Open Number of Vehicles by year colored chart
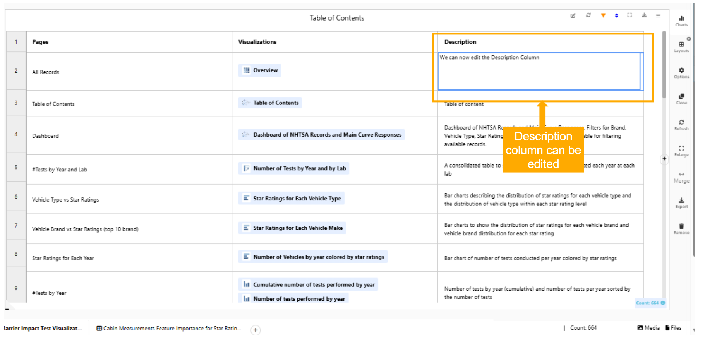This screenshot has width=705, height=351. click(x=313, y=257)
